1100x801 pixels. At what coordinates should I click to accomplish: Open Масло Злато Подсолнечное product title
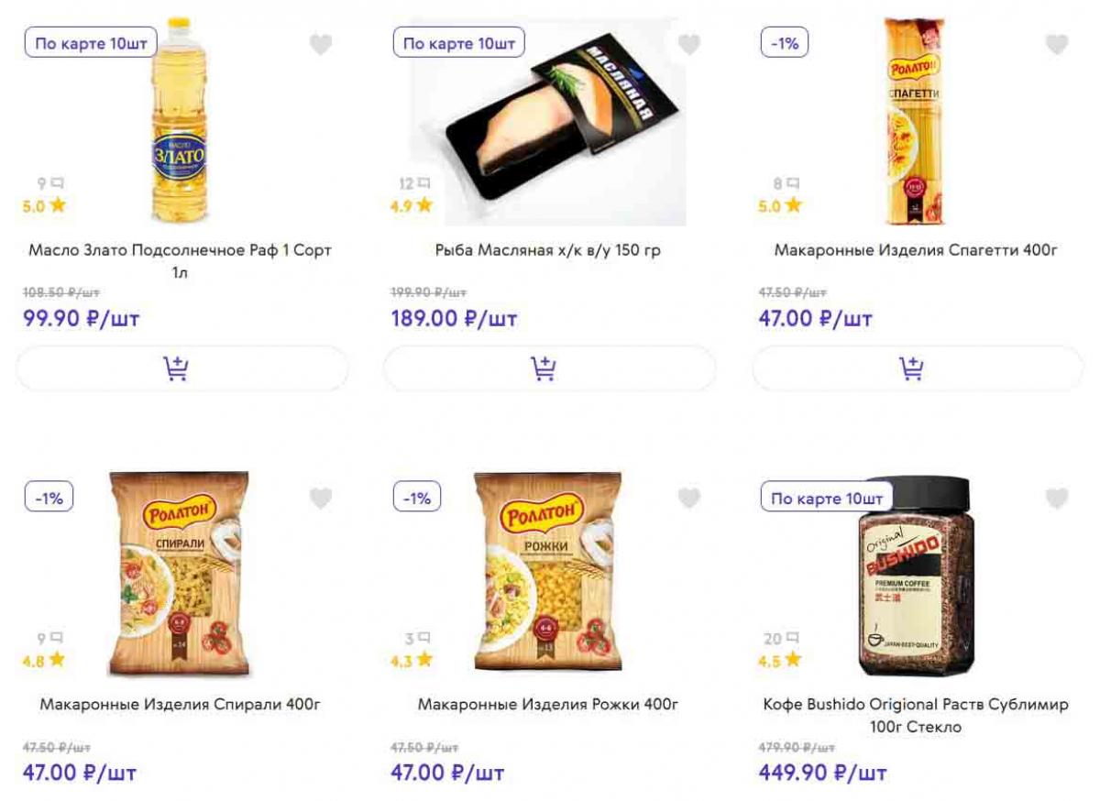coord(181,261)
